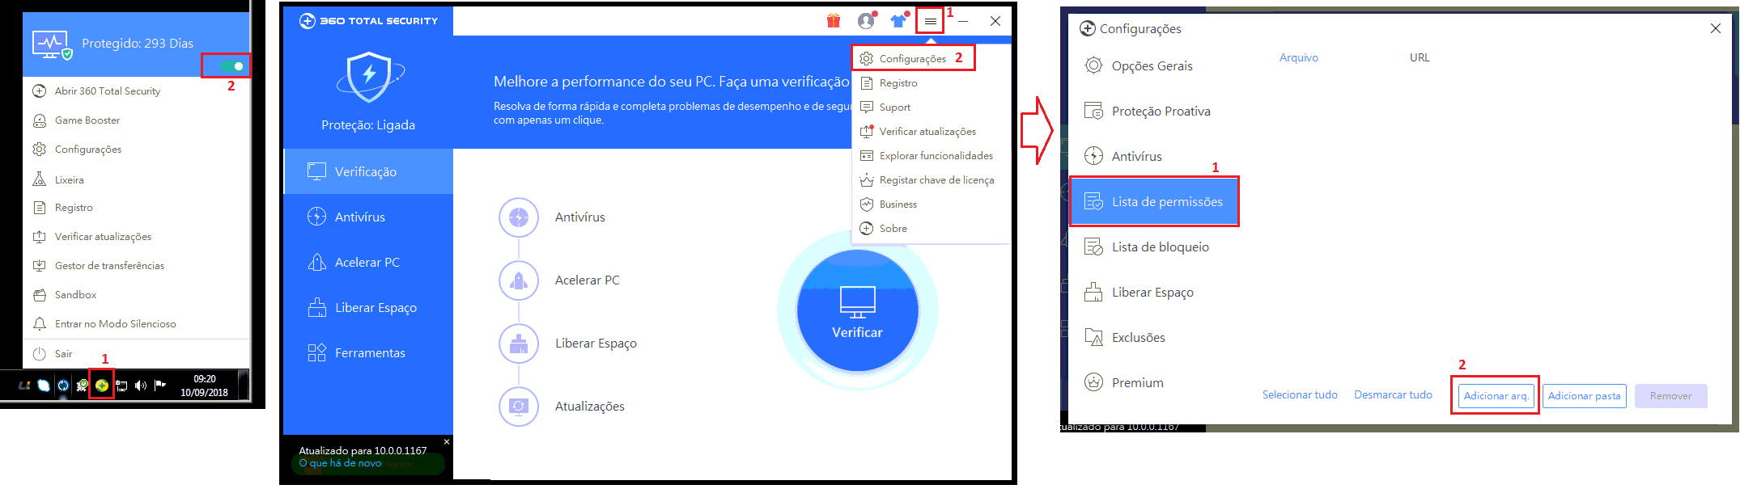The image size is (1740, 489).
Task: Click the Antivírus circle icon in checklist
Action: click(x=519, y=217)
